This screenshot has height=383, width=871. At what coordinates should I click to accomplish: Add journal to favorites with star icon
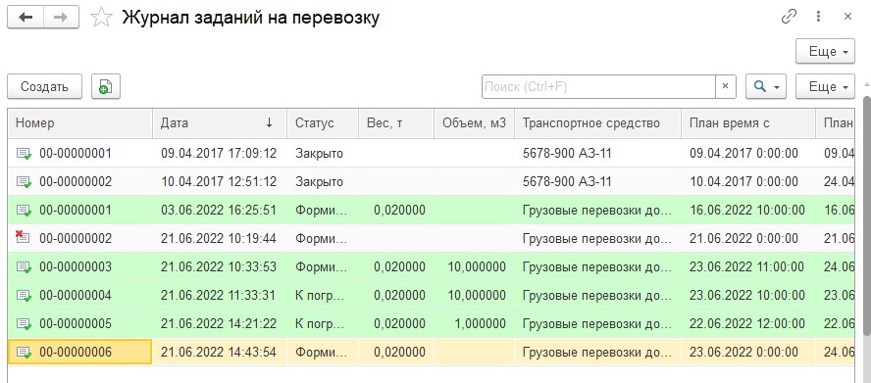101,18
